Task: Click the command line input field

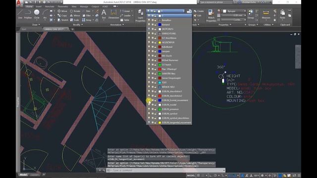Action: [x=165, y=170]
